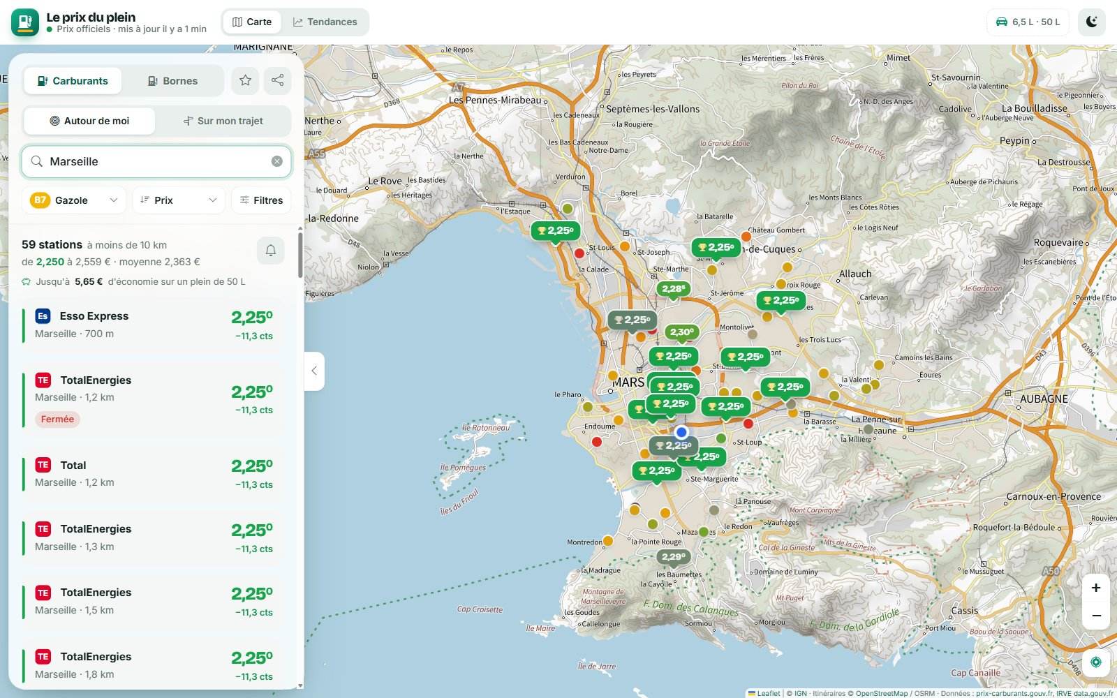Open the Filtres panel

(261, 200)
